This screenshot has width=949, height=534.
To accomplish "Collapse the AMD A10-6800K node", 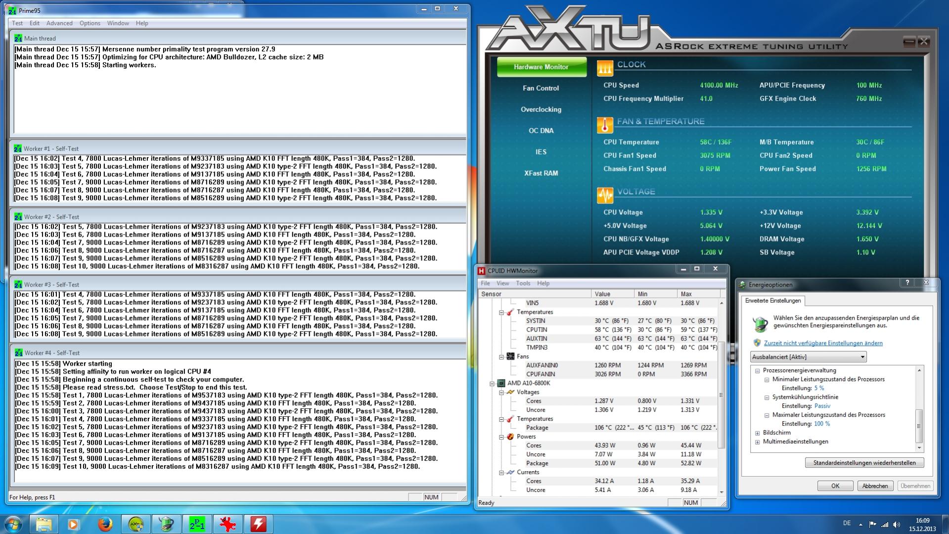I will 492,384.
